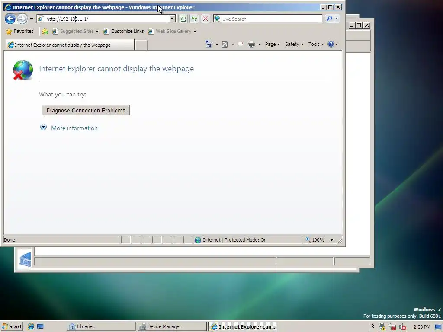Expand the zoom level dropdown arrow
The height and width of the screenshot is (332, 443).
tap(331, 240)
